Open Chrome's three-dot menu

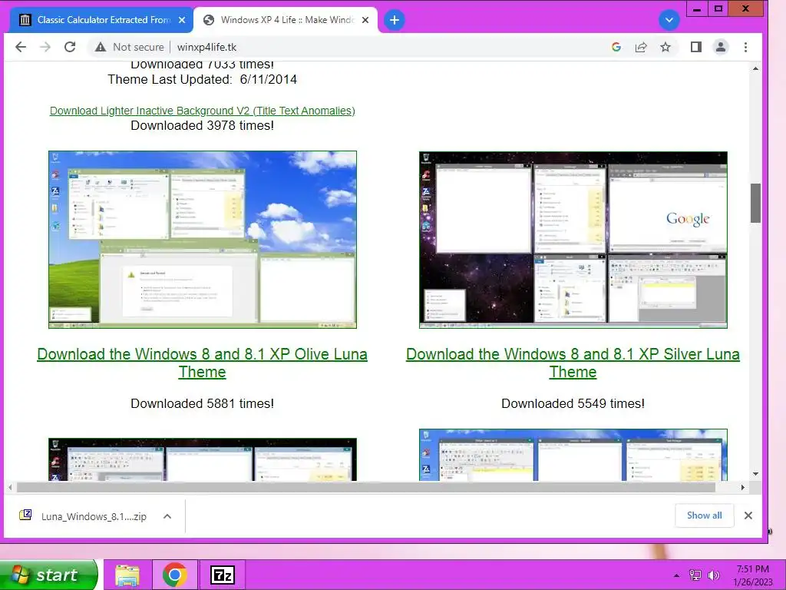[x=745, y=47]
